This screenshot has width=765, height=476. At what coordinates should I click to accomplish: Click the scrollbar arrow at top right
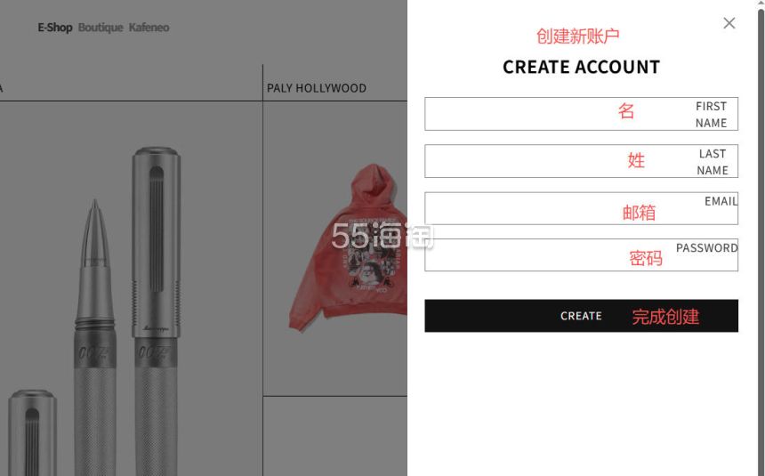point(761,3)
